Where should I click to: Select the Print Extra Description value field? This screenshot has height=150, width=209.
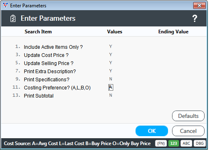tap(110, 71)
